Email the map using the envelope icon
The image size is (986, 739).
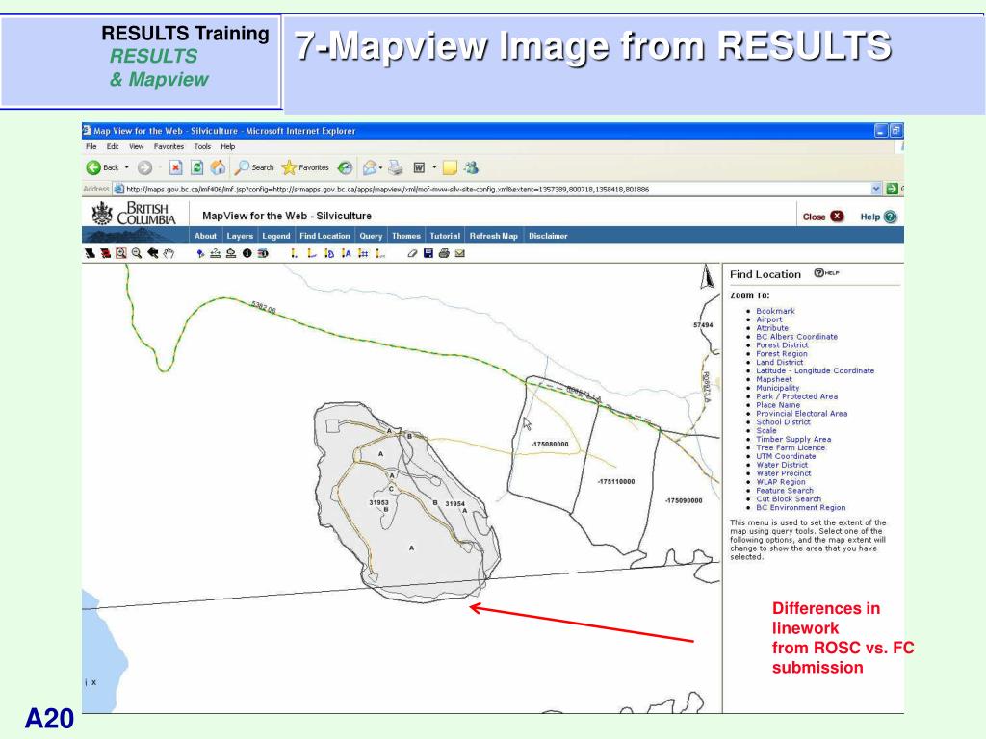pyautogui.click(x=459, y=253)
